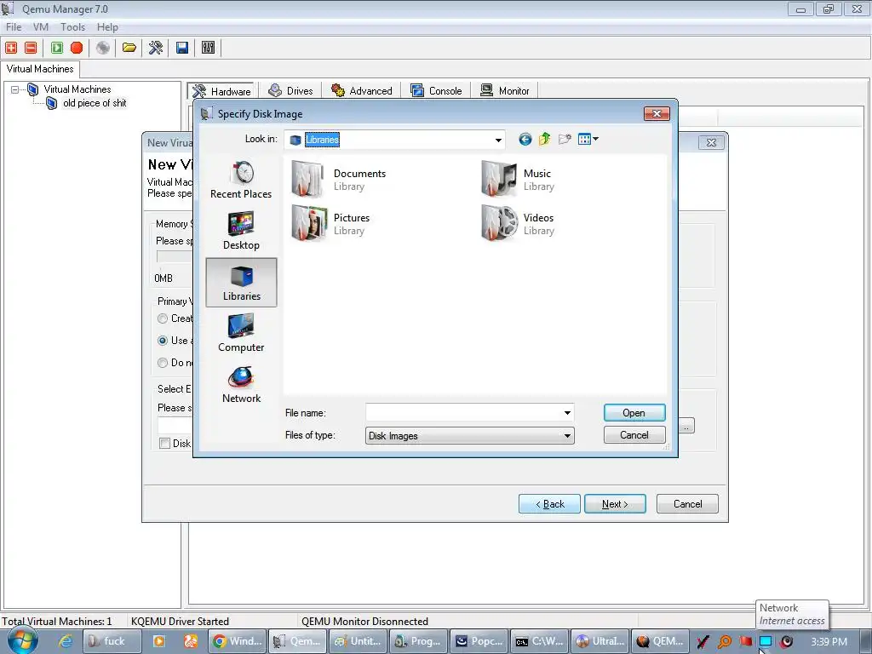Viewport: 872px width, 654px height.
Task: Open the Videos library
Action: pos(519,223)
